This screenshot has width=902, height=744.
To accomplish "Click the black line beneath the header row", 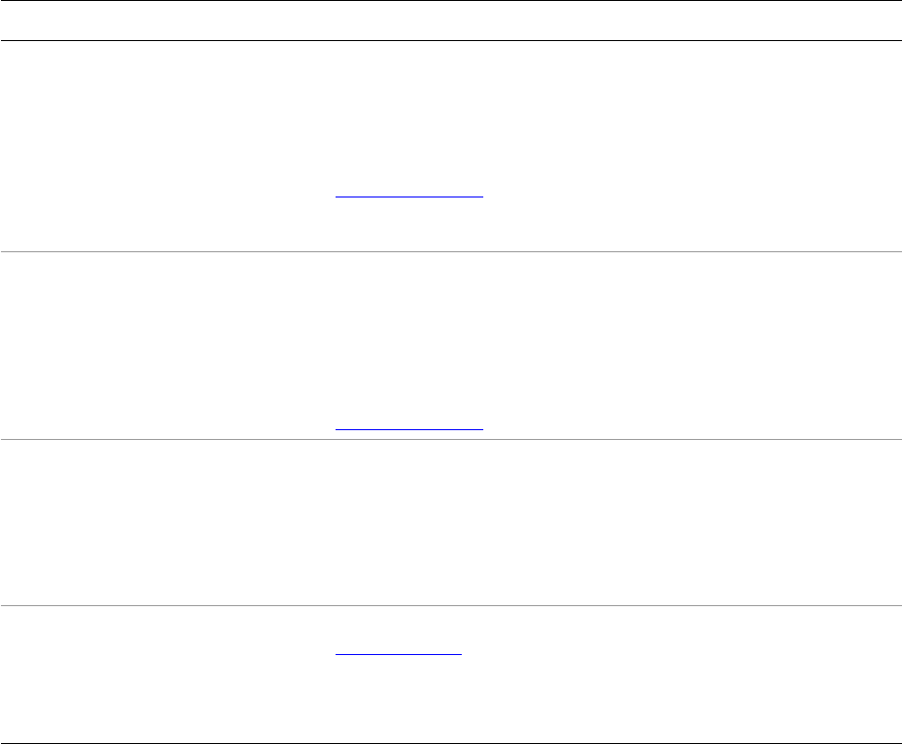I will (x=450, y=40).
